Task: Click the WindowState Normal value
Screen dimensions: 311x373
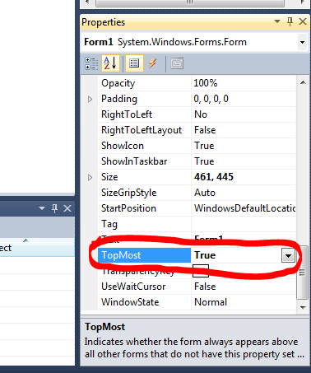Action: (244, 302)
